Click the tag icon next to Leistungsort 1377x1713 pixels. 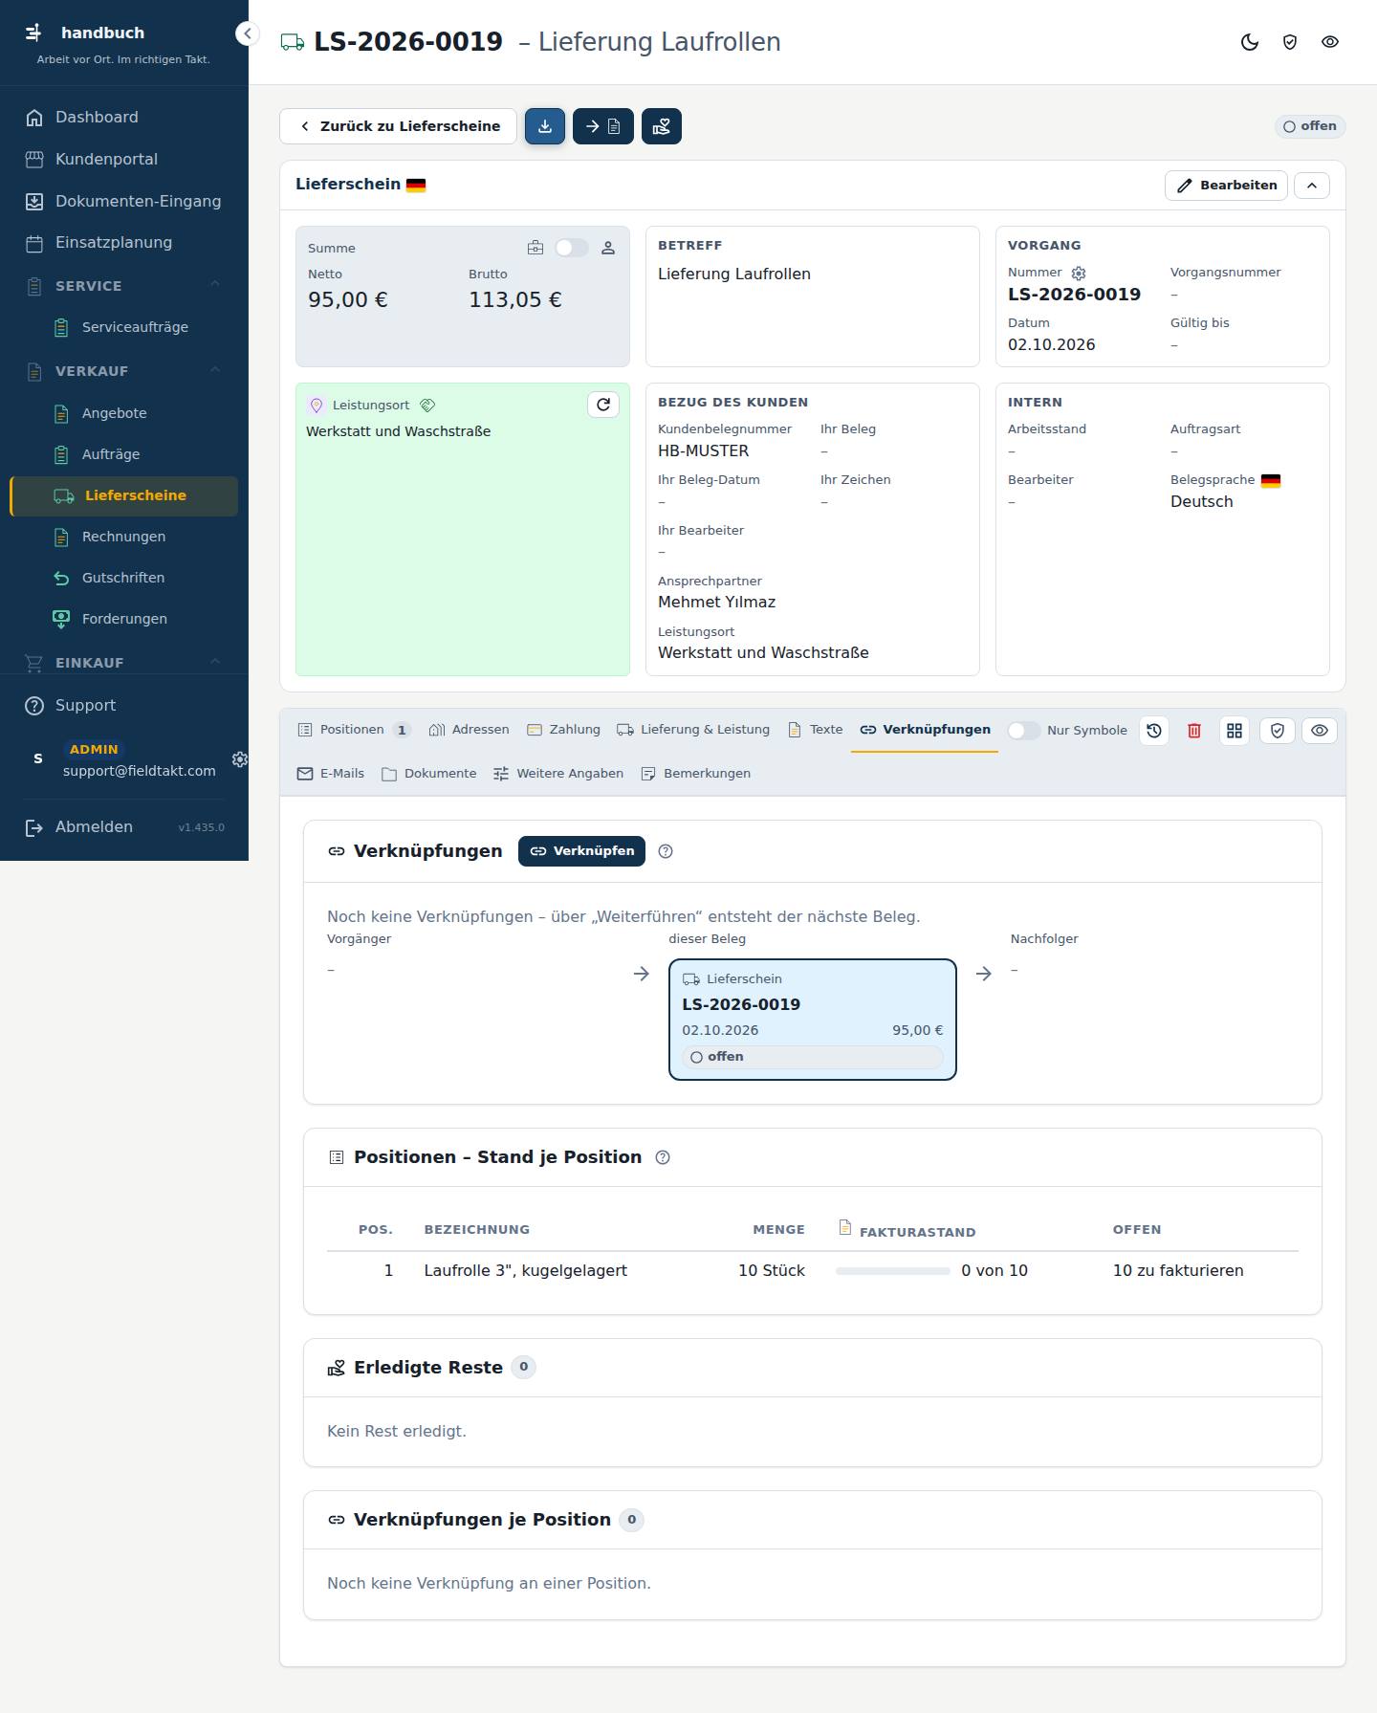[x=428, y=406]
